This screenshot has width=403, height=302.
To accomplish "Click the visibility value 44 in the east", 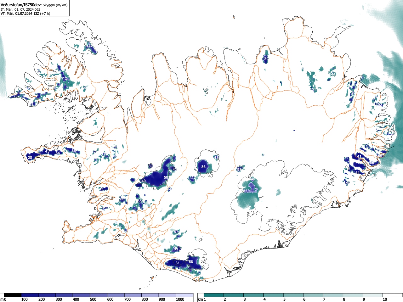I will pyautogui.click(x=357, y=173).
